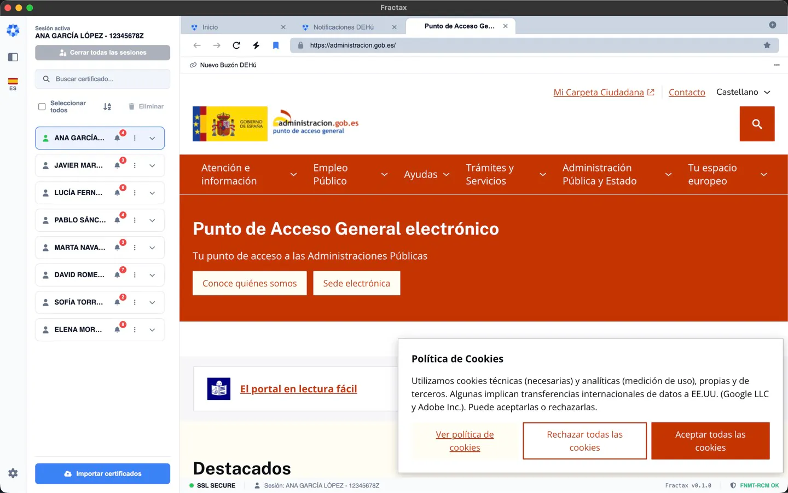Open the Nuevo Buzón DEHú bookmark
This screenshot has height=493, width=788.
(x=223, y=65)
